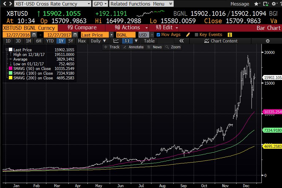282x188 pixels.
Task: Collapse the Last Price legend tree
Action: coord(7,50)
